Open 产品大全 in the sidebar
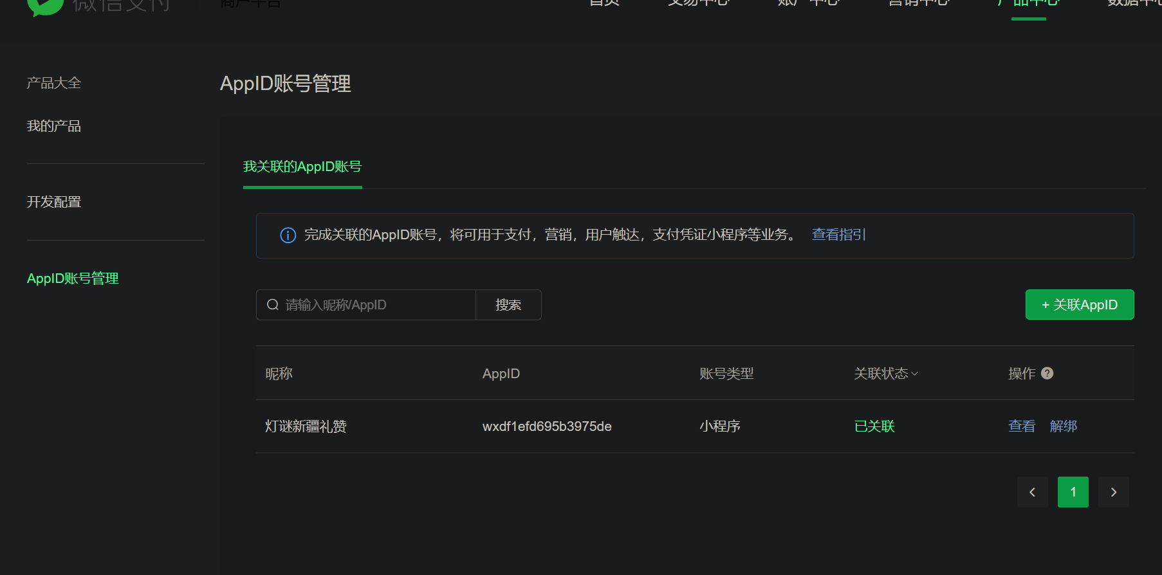 pos(54,83)
